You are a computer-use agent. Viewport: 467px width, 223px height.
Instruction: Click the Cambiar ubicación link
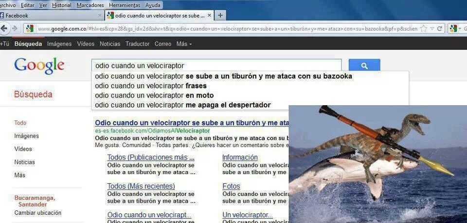[38, 213]
